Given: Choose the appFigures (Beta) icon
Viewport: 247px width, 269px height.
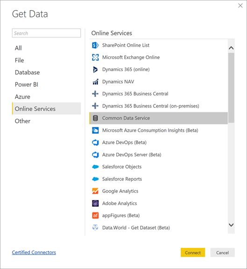Looking at the screenshot, I should point(95,216).
